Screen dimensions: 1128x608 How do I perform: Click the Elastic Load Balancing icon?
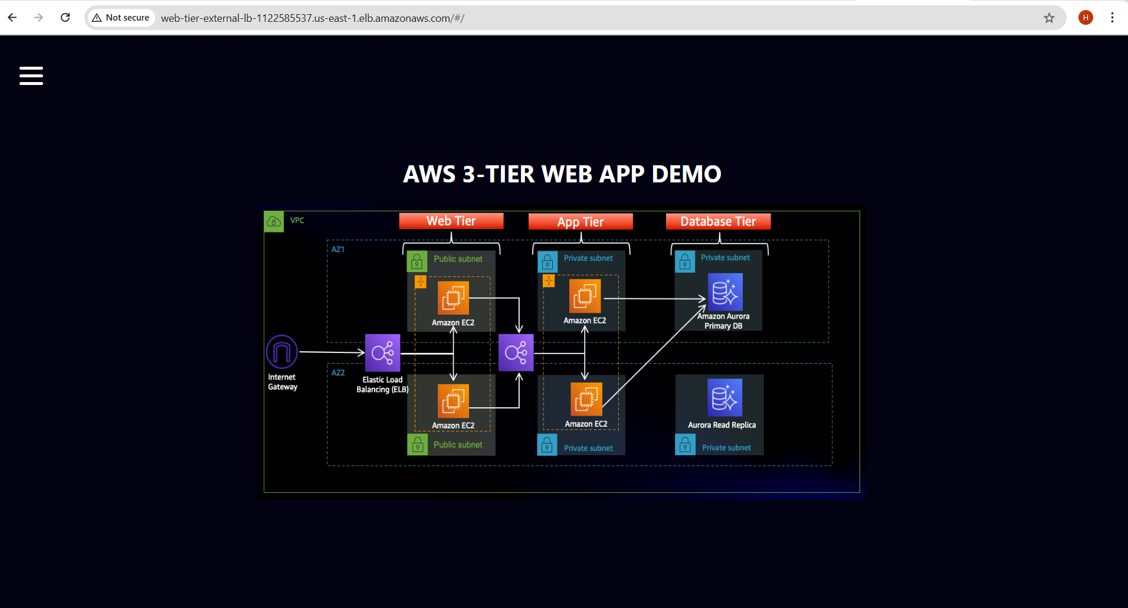[x=382, y=352]
